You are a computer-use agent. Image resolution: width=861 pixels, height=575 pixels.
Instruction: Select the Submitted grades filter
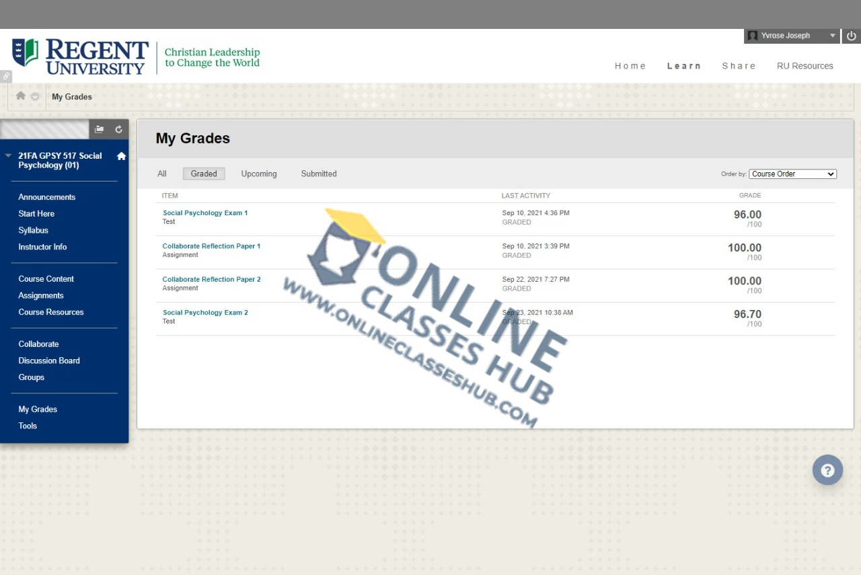[x=319, y=174]
